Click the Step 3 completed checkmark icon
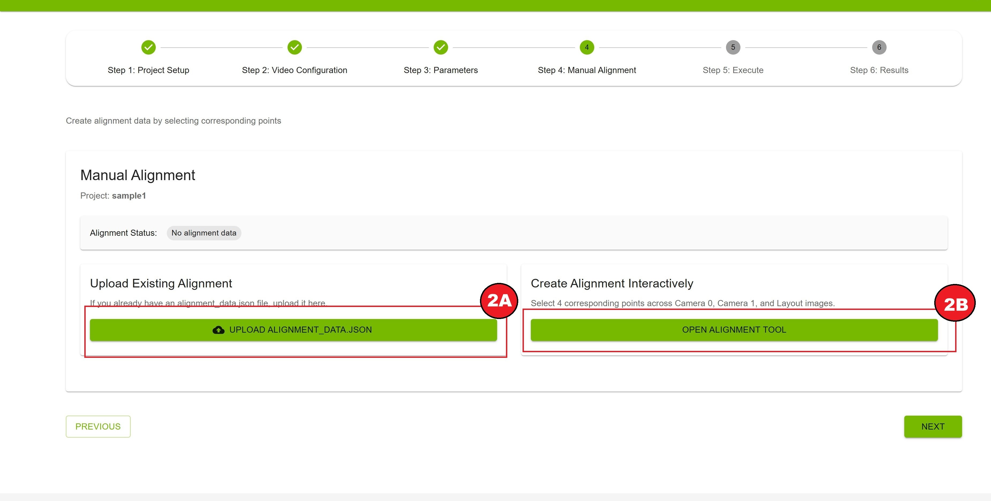991x501 pixels. coord(441,47)
